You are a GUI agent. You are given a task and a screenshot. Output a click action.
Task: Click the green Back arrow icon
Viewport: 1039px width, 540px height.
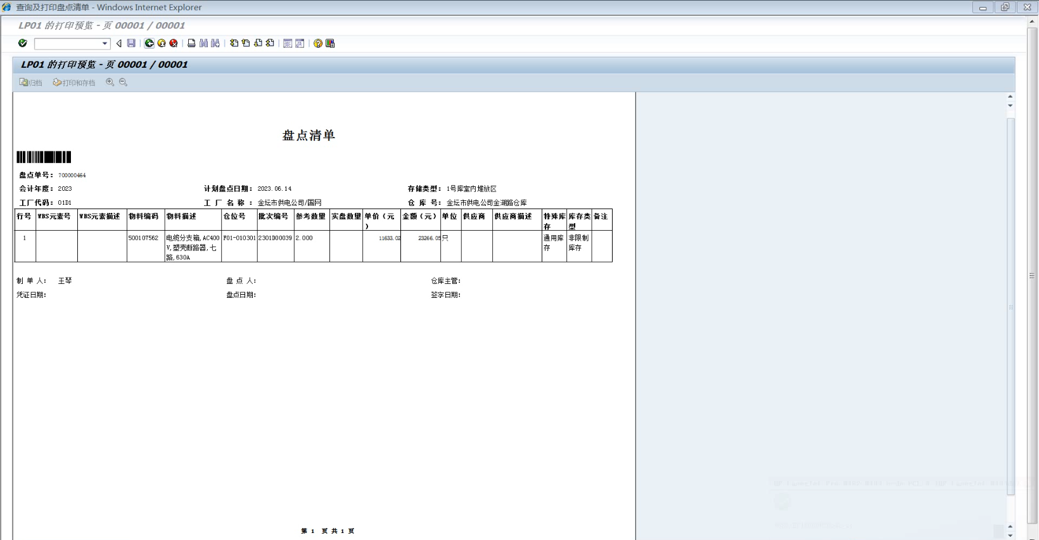tap(150, 43)
